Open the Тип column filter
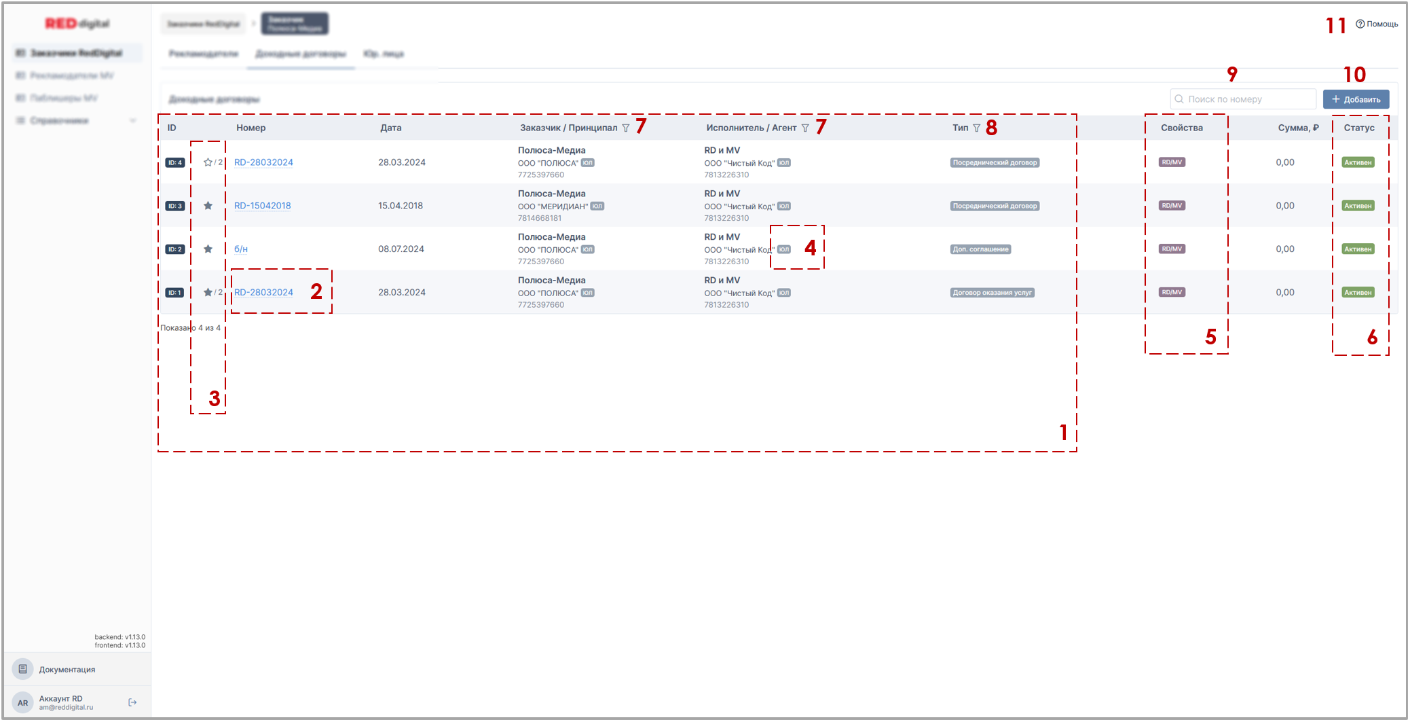This screenshot has height=722, width=1410. [976, 128]
